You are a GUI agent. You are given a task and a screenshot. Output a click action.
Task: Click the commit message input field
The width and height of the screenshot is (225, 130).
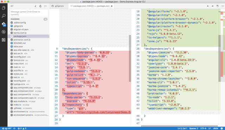[29, 13]
